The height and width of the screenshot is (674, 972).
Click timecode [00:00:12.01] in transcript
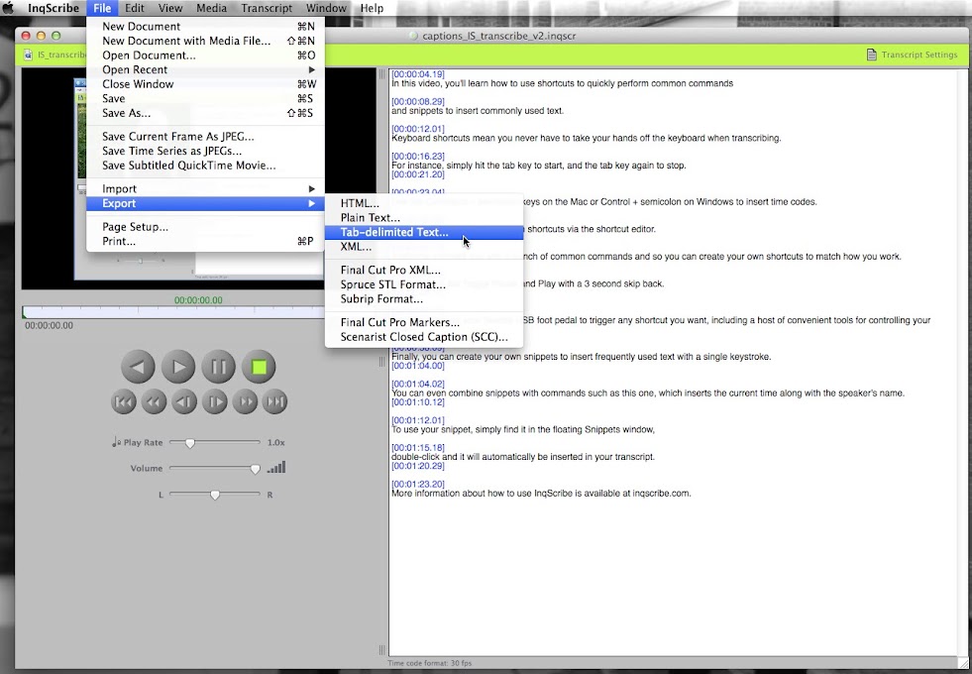(418, 129)
